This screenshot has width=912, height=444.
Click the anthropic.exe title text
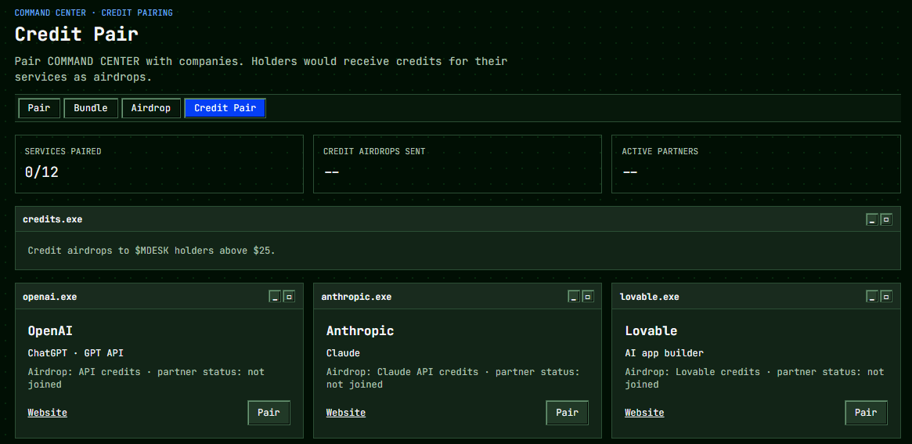[x=356, y=297]
